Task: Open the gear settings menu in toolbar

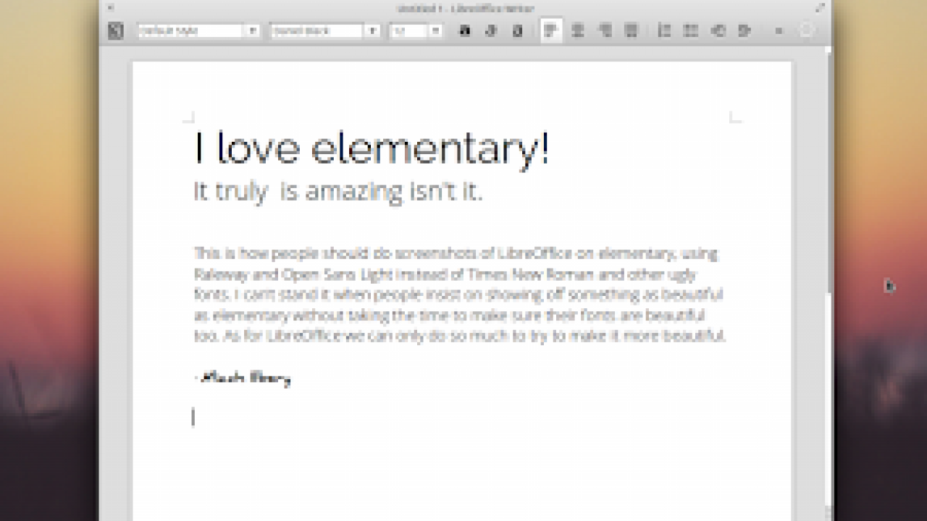Action: pos(807,31)
